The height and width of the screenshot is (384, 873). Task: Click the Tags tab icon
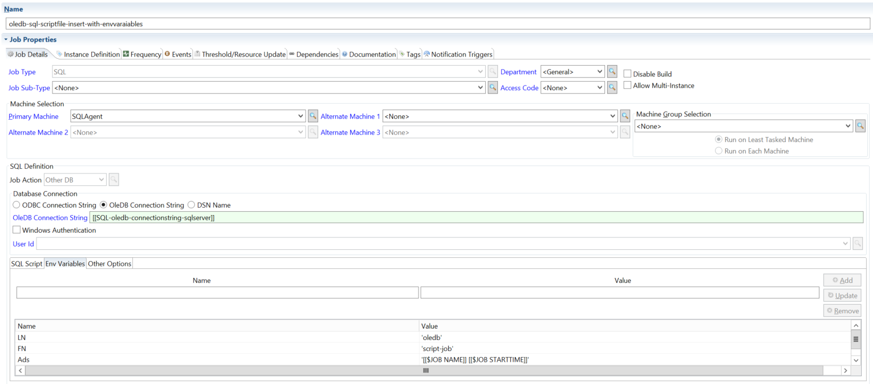pos(402,54)
